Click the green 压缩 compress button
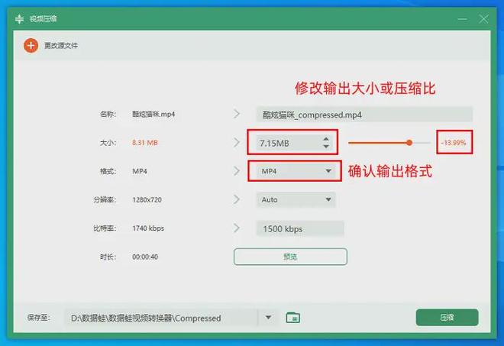The width and height of the screenshot is (504, 346). 447,318
